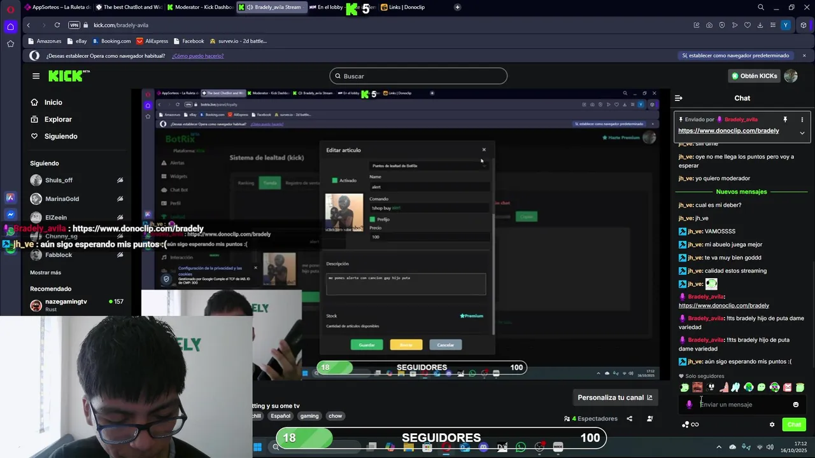Click the green Chat send button
The width and height of the screenshot is (815, 458).
(794, 425)
